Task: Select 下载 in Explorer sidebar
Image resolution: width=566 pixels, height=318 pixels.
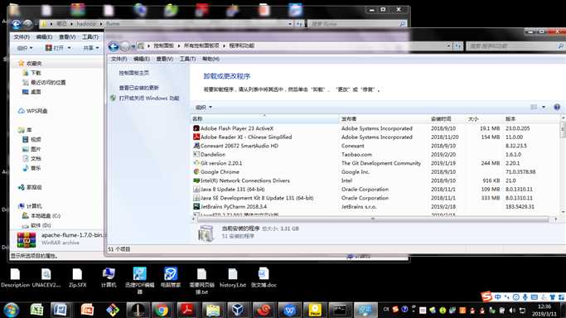Action: (36, 73)
